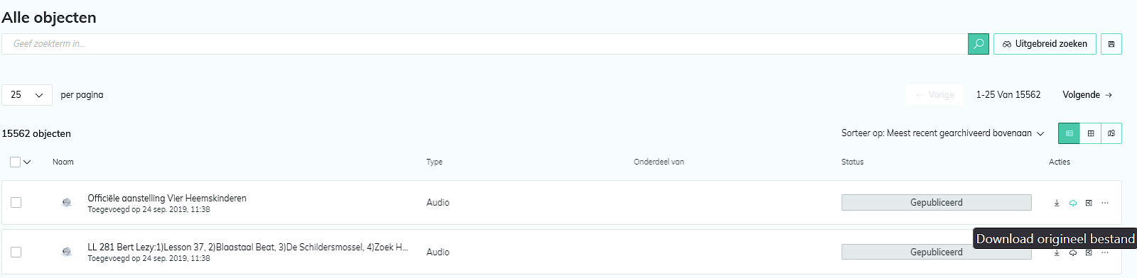Switch to map view layout
Image resolution: width=1137 pixels, height=278 pixels.
[1111, 133]
